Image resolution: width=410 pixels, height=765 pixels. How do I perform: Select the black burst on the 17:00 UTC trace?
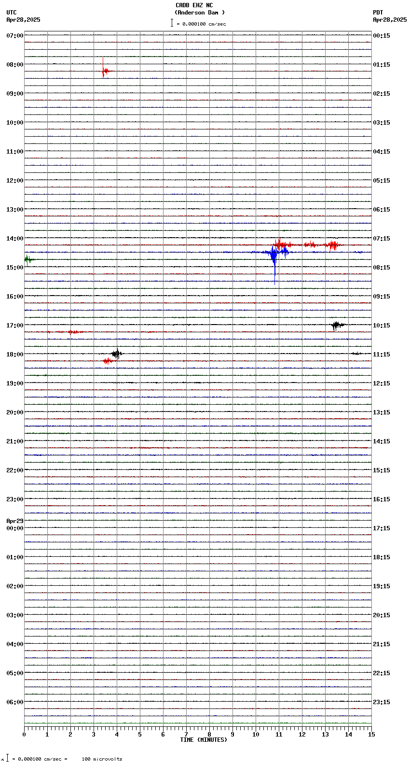click(337, 326)
